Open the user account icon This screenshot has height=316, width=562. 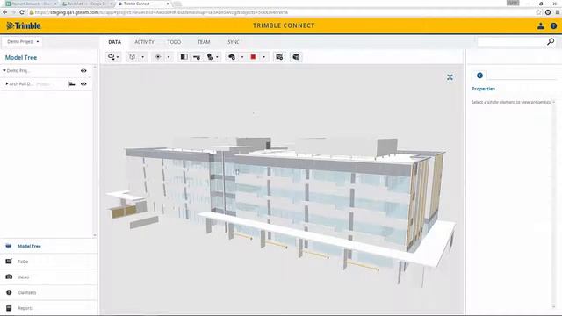click(541, 25)
